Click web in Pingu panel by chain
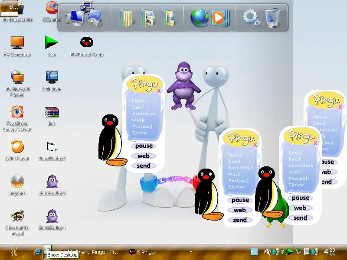347x260 pixels. click(240, 210)
